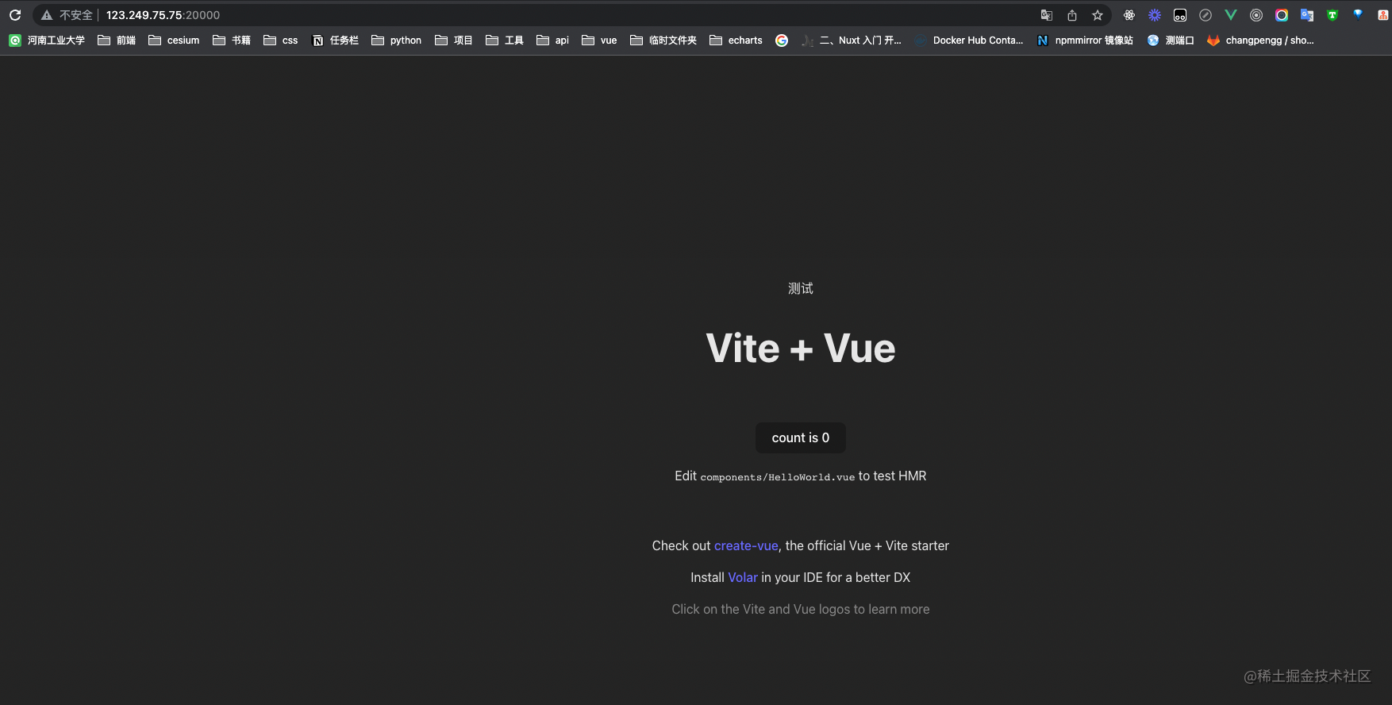Click the translate page icon in address bar

tap(1047, 15)
